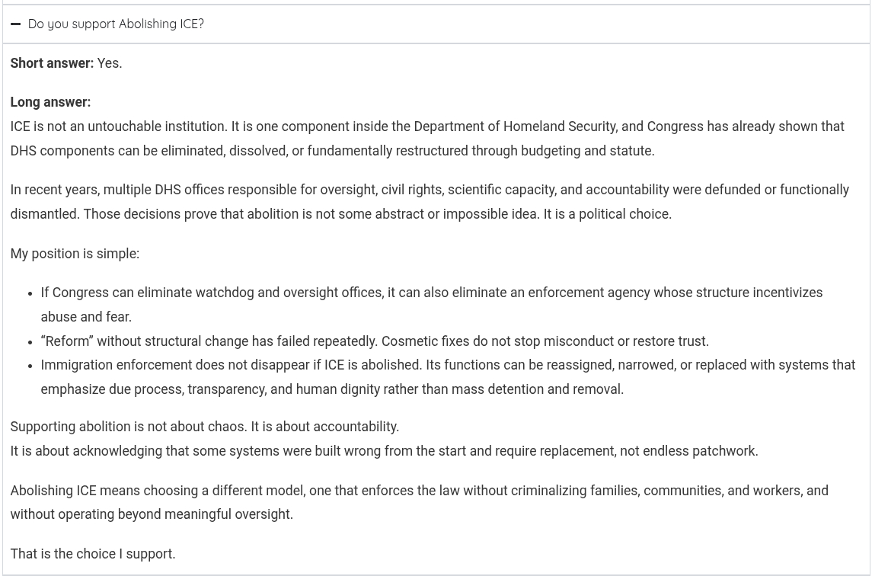Click bullet text about "Reform" without structural change
The image size is (872, 576).
coord(375,341)
